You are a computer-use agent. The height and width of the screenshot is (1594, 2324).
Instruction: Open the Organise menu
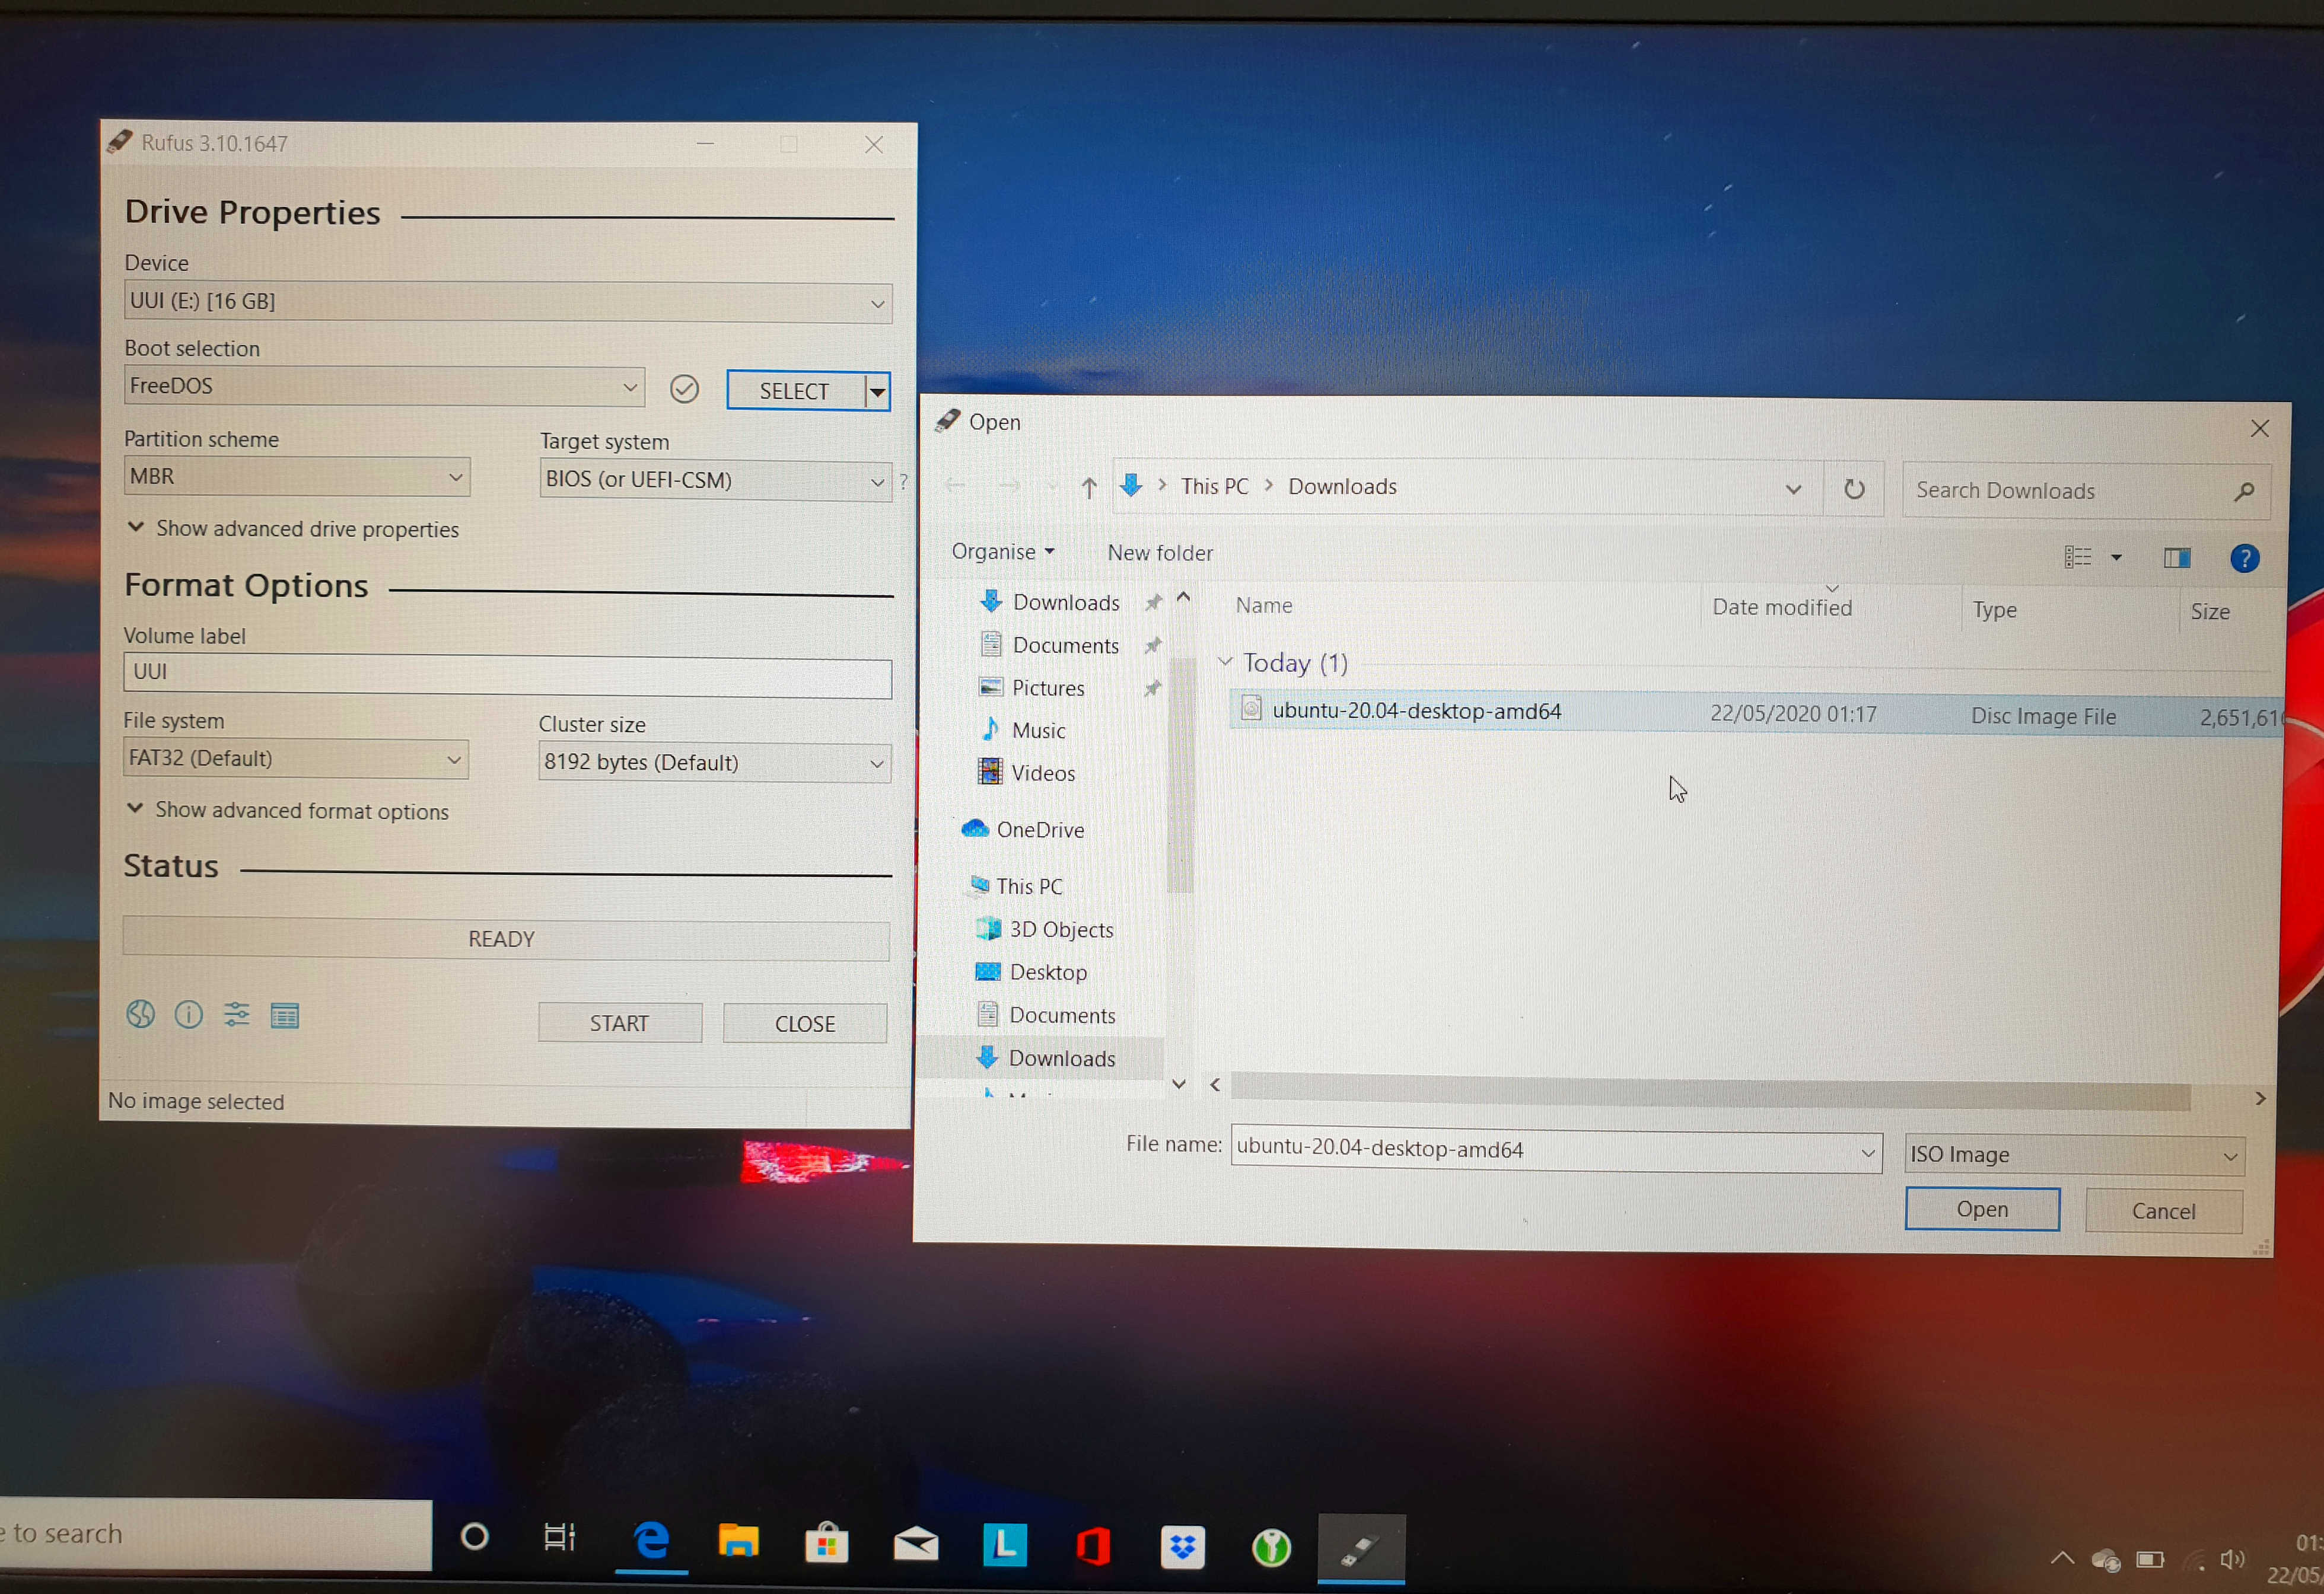point(1002,552)
